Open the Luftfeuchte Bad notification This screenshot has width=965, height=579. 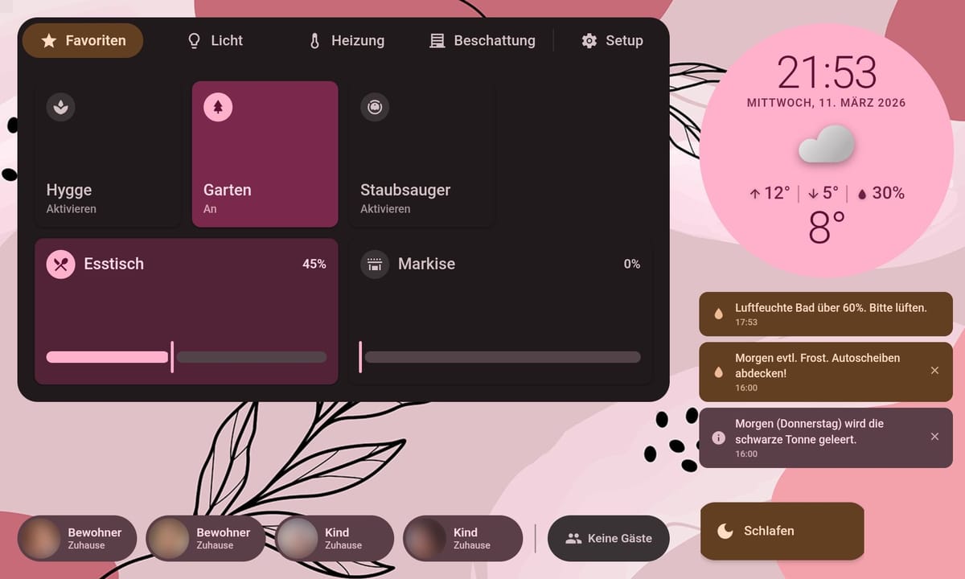click(826, 314)
